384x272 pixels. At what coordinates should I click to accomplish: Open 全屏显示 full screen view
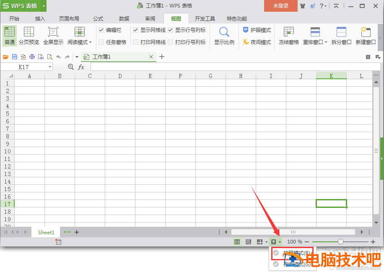(x=53, y=36)
